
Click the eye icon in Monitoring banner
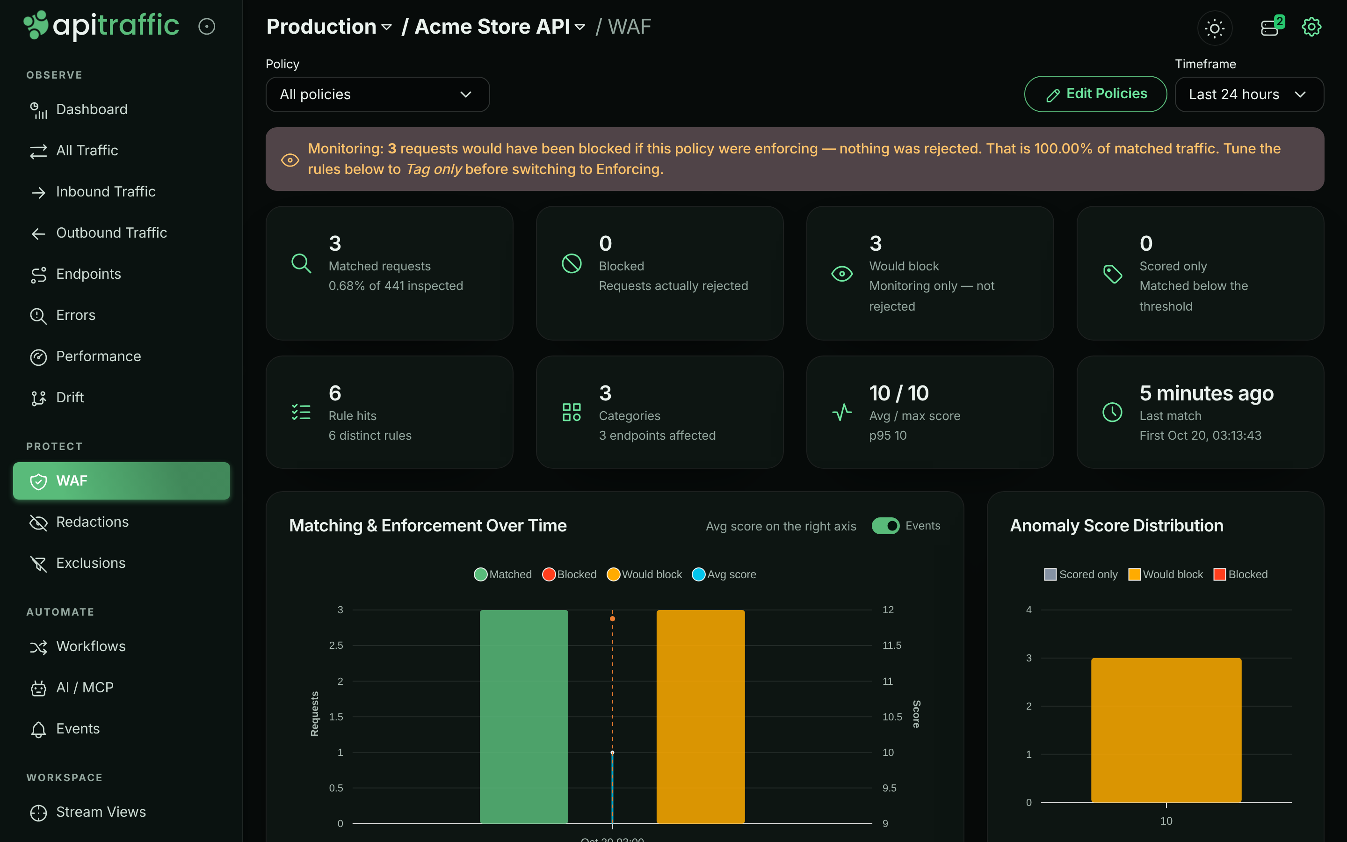290,160
